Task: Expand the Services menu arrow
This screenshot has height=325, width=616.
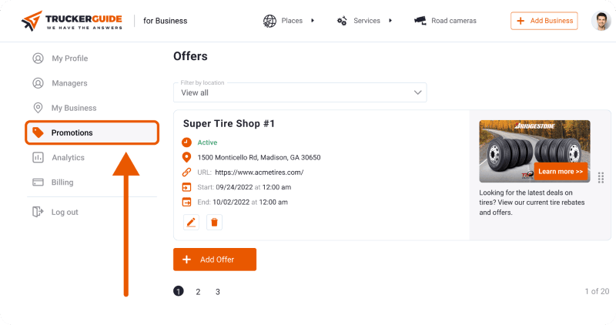Action: 390,21
